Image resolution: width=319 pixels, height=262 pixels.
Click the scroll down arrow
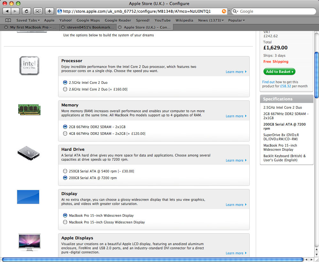tap(316, 254)
